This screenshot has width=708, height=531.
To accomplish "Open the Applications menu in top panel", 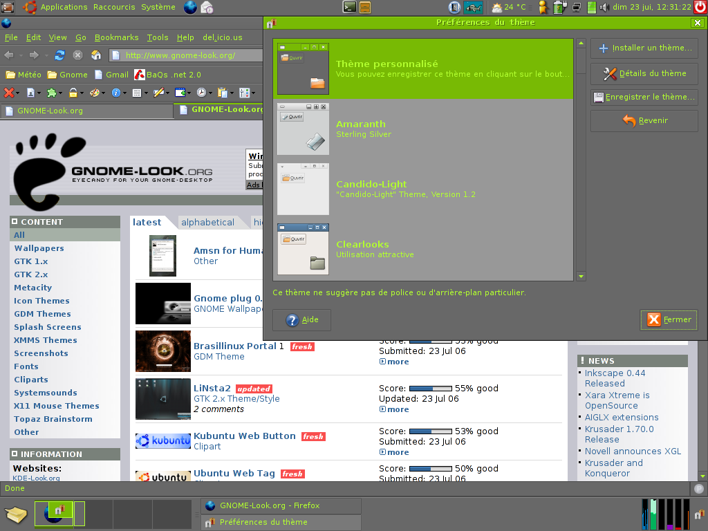I will (64, 7).
